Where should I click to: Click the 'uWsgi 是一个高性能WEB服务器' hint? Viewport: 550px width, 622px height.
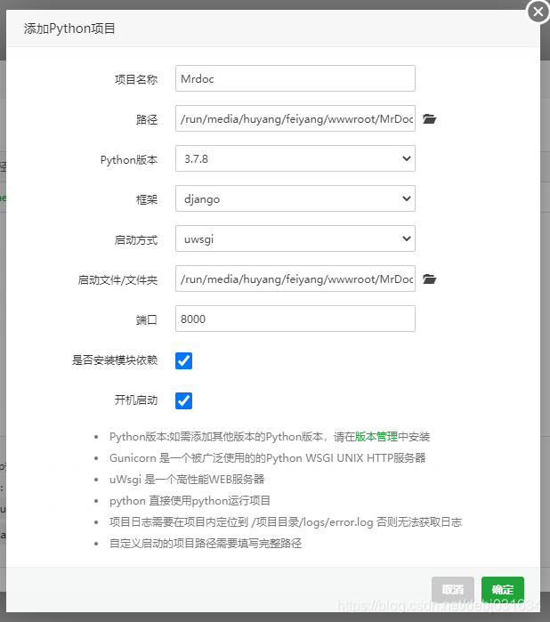tap(187, 480)
